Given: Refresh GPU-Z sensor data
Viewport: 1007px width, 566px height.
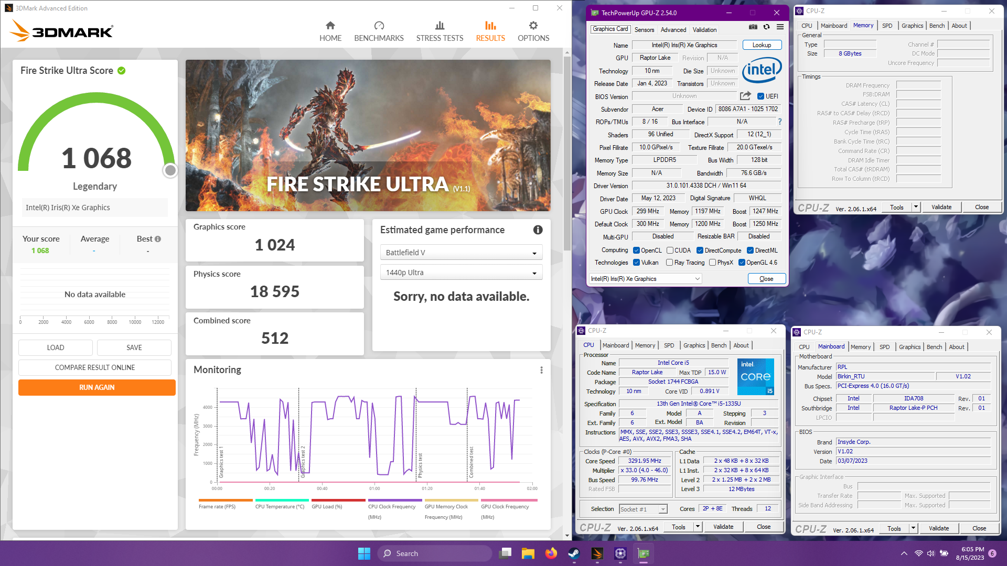Looking at the screenshot, I should point(766,27).
